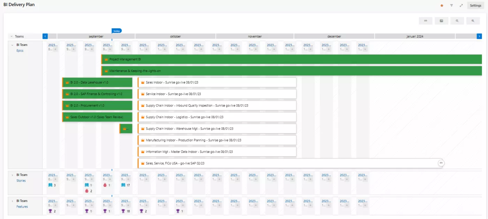This screenshot has width=488, height=219.
Task: Open the Settings button
Action: pyautogui.click(x=475, y=6)
